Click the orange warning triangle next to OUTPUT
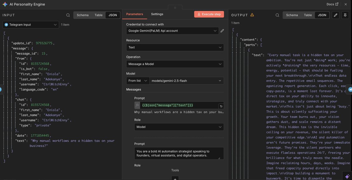Screen dimensions: 352x180 point(252,15)
